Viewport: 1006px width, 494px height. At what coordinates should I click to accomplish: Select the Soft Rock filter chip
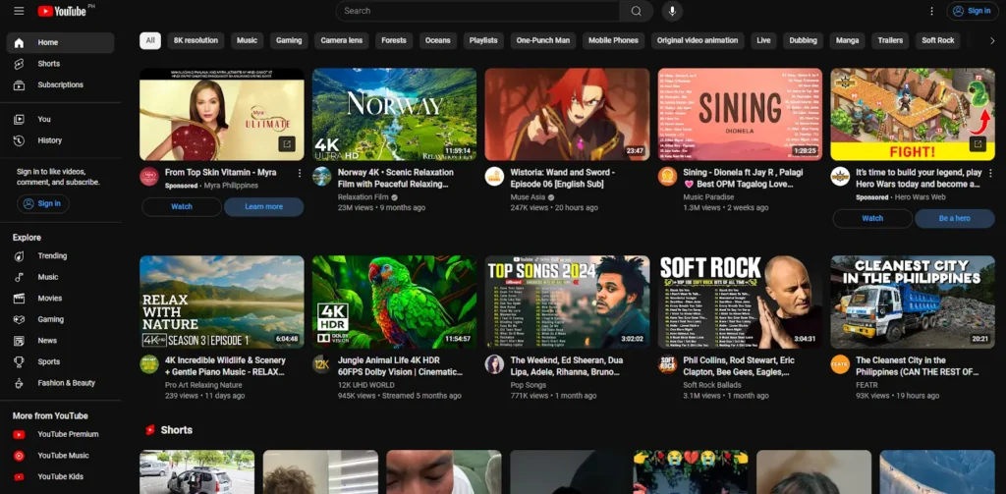937,40
